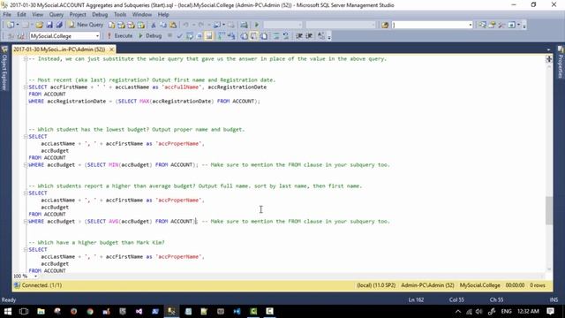Collapse the lowest budget SELECT block
This screenshot has height=318, width=565.
(26, 137)
